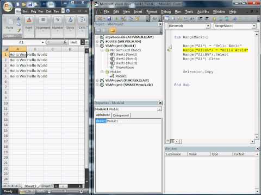Click the Format Painter icon in ribbon
The height and width of the screenshot is (195, 261).
coord(19,30)
